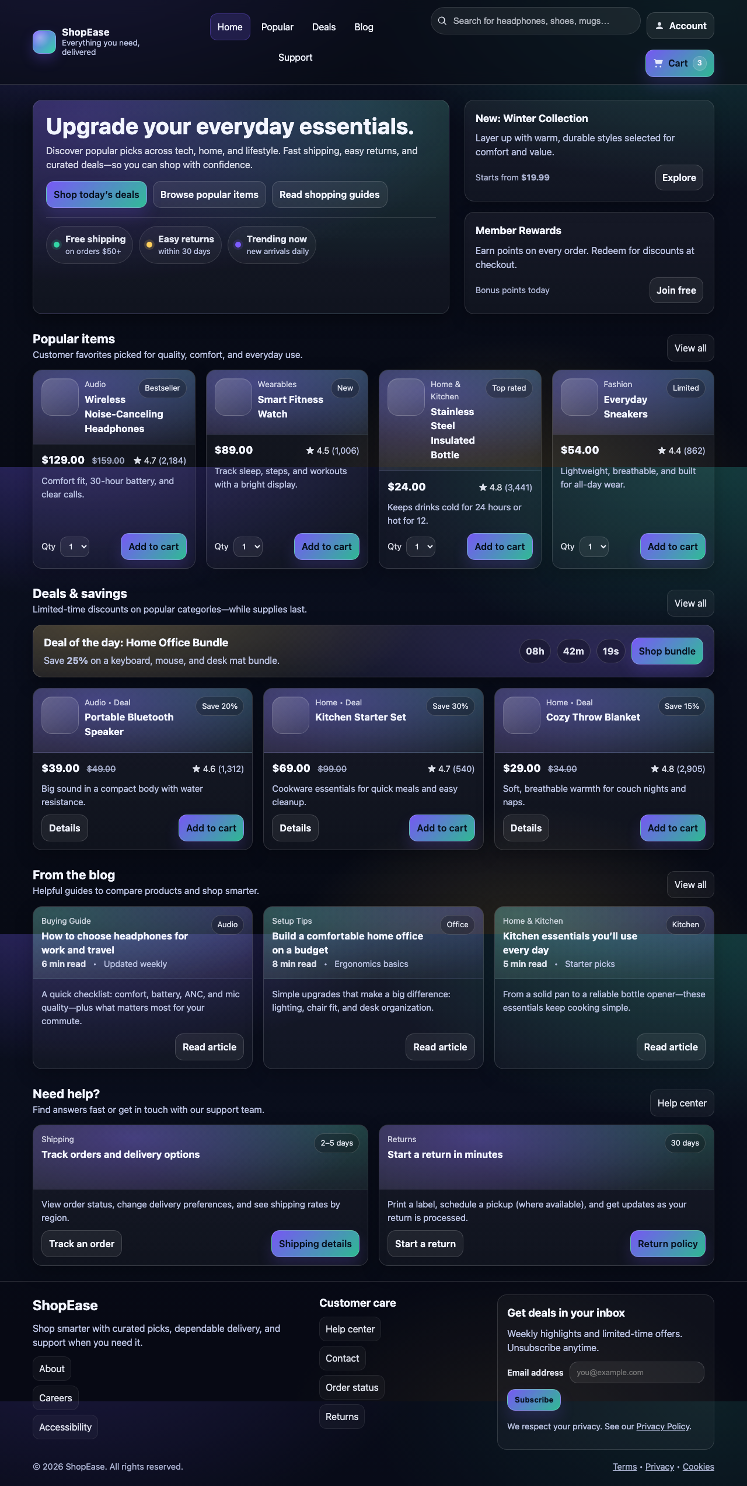Click the search magnifier icon

[442, 20]
